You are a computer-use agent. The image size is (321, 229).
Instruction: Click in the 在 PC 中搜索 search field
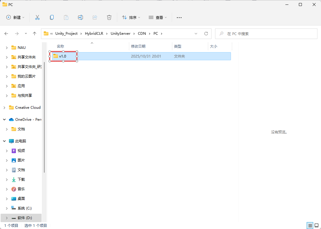266,34
